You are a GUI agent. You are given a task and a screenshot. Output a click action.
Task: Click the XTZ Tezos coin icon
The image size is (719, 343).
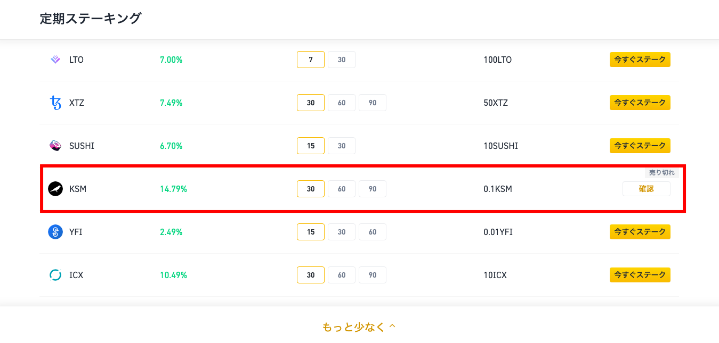point(55,103)
